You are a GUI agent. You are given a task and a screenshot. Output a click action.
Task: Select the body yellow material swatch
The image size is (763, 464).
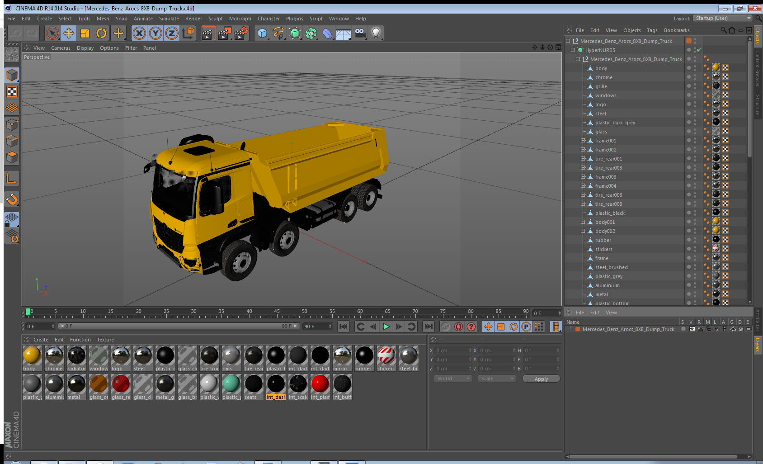pyautogui.click(x=32, y=355)
